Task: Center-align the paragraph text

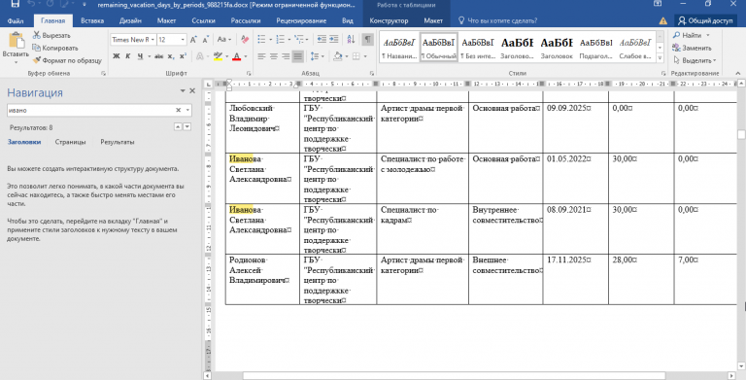Action: coord(274,56)
